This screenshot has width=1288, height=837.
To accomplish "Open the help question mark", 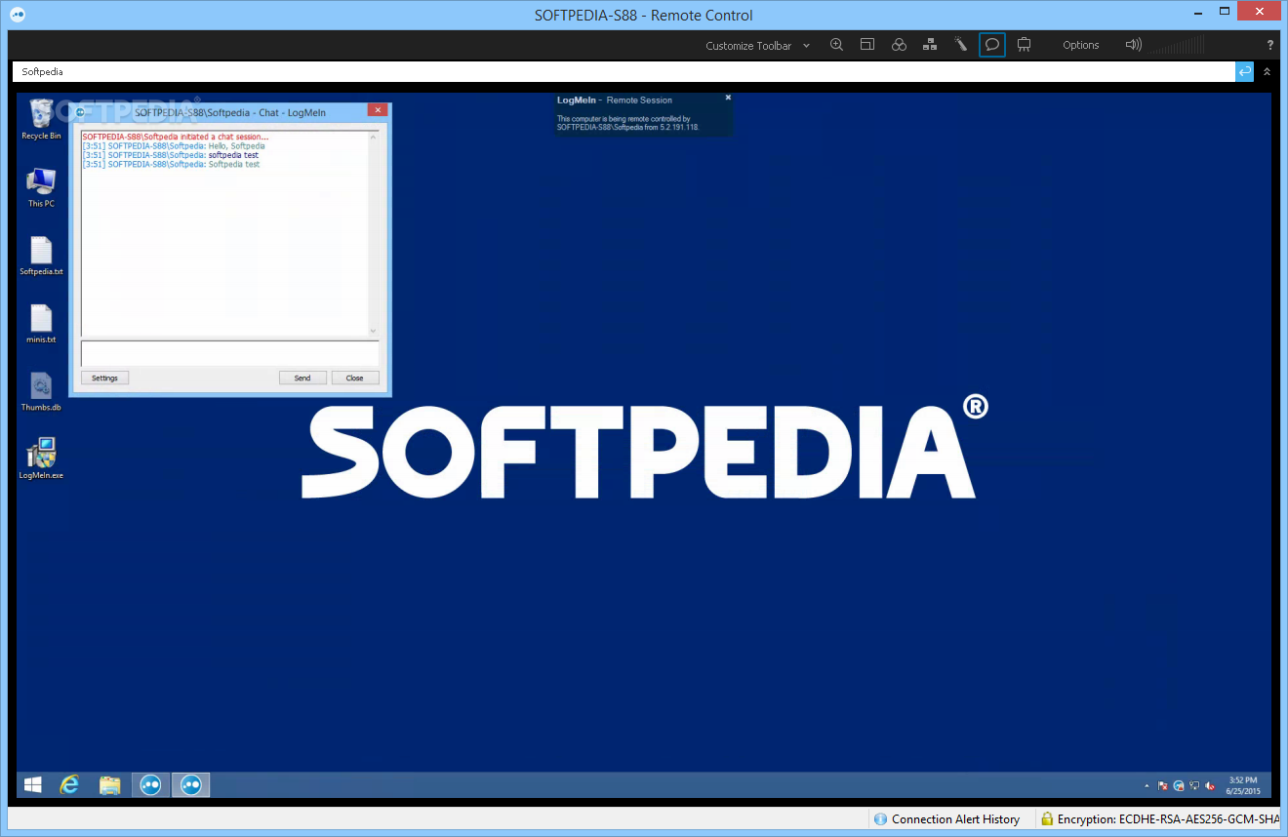I will [x=1269, y=45].
